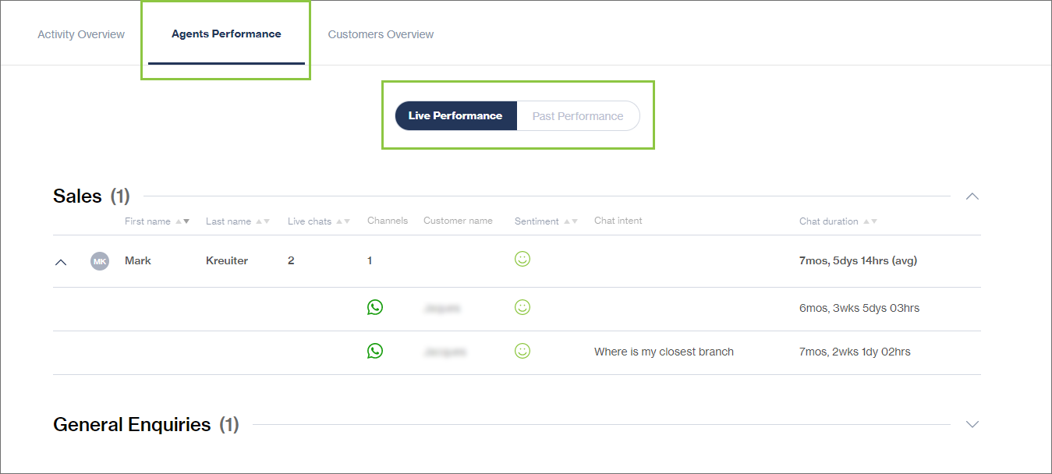Collapse Mark Kreuiter's agent row
Image resolution: width=1052 pixels, height=474 pixels.
point(61,262)
